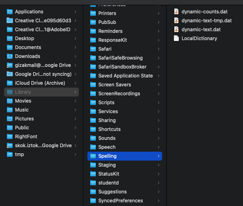Open the Safari folder

(x=125, y=49)
